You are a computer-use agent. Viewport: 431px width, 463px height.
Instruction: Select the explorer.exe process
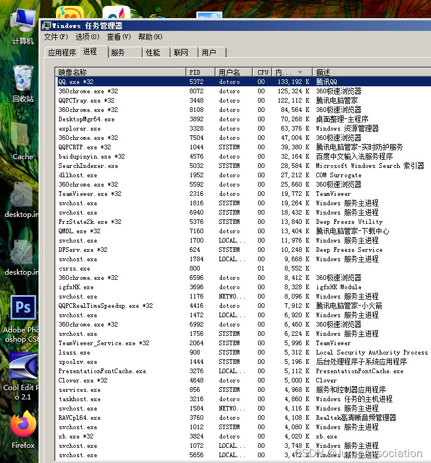pyautogui.click(x=243, y=128)
